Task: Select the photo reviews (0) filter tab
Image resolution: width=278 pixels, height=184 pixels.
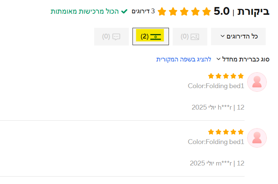Action: point(190,37)
